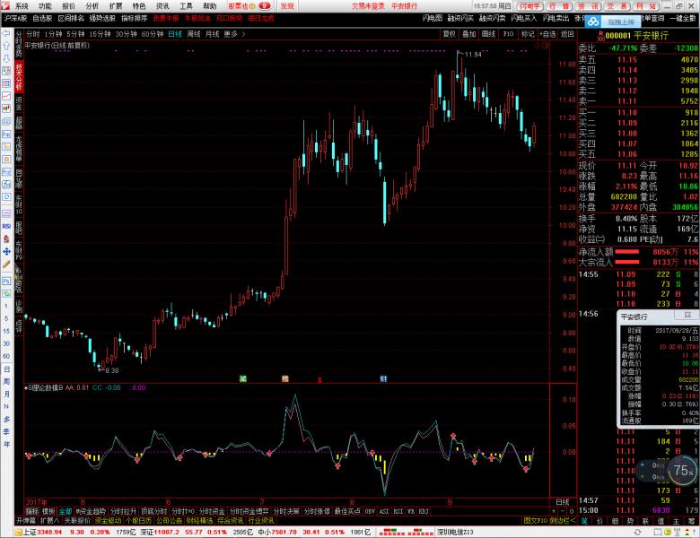Open the 日线 period selector at bottom right

(562, 502)
